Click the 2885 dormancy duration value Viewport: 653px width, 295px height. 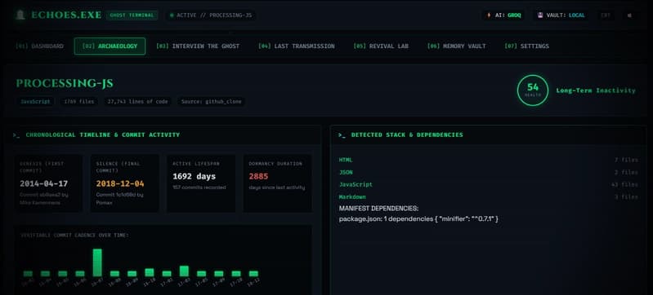coord(258,177)
